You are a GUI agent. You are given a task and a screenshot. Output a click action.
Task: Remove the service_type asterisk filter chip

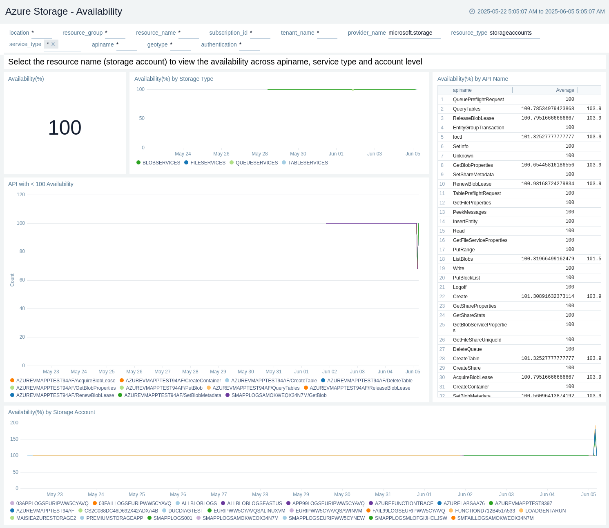click(53, 44)
